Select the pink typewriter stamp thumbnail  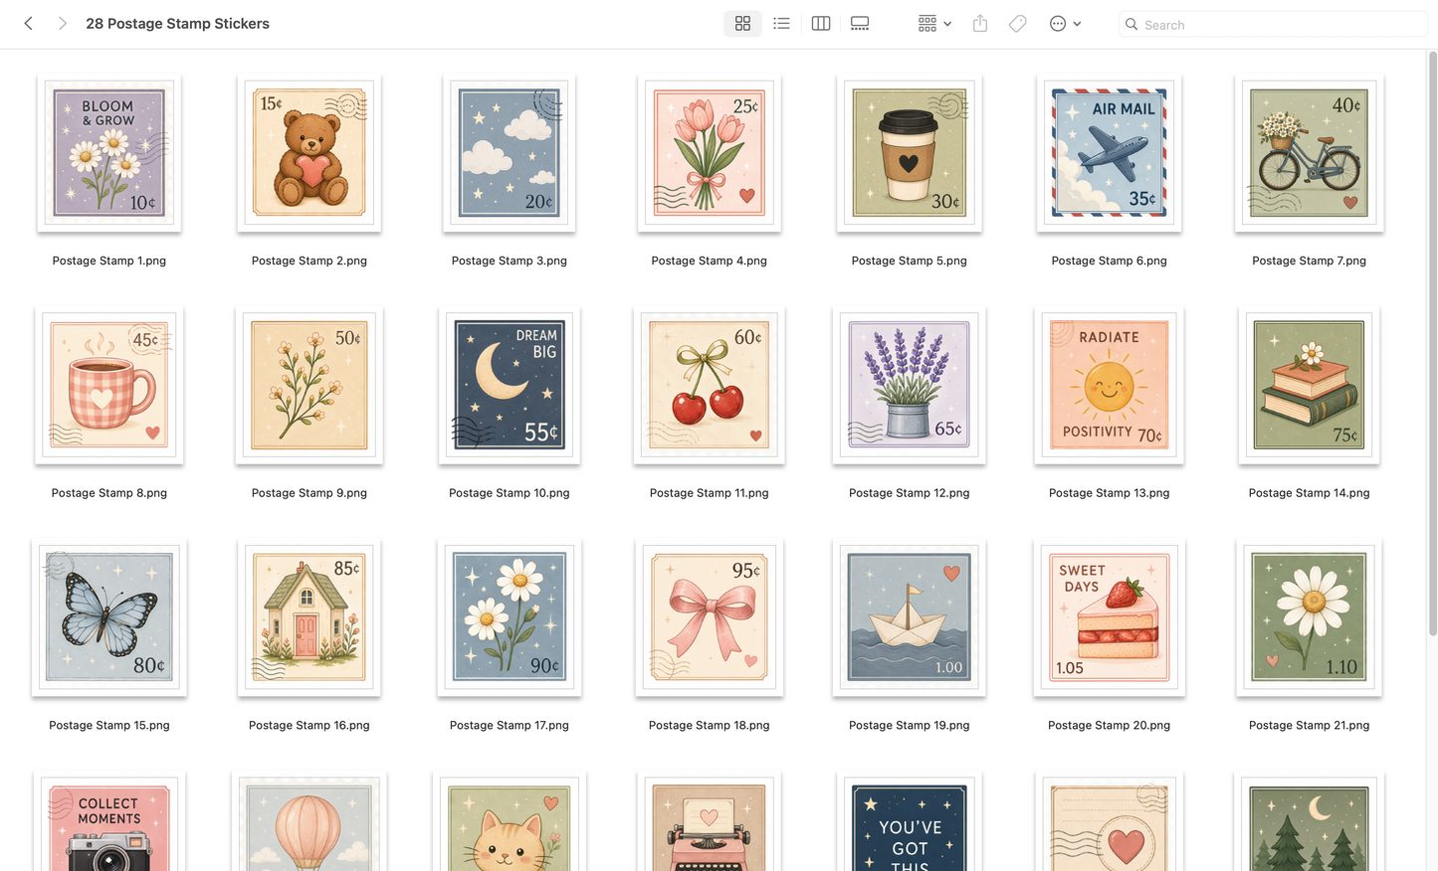[x=710, y=821]
